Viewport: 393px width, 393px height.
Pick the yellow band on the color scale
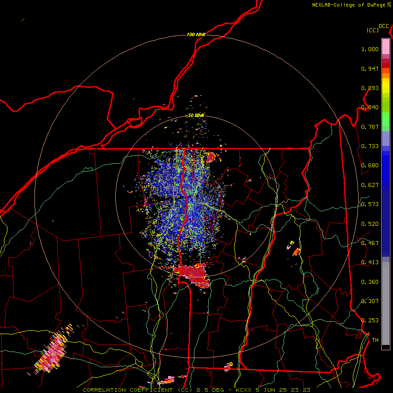pos(386,86)
